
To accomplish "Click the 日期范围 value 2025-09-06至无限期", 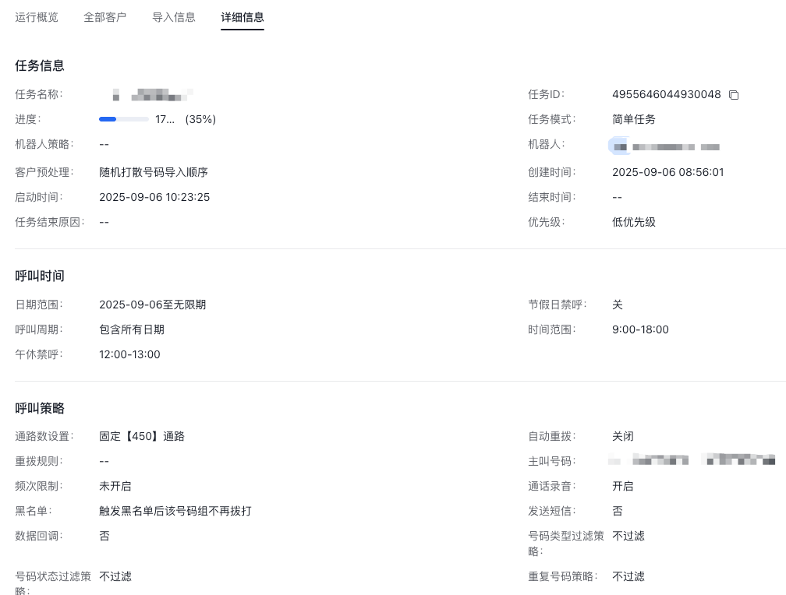I will pyautogui.click(x=153, y=305).
